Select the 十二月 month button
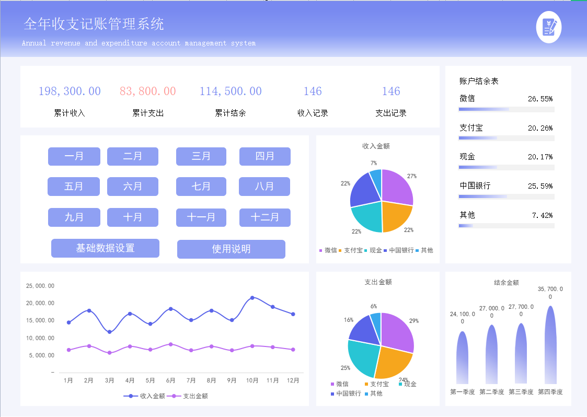Viewport: 587px width, 417px height. click(265, 217)
